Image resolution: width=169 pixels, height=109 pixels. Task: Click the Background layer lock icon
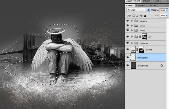coord(161,65)
